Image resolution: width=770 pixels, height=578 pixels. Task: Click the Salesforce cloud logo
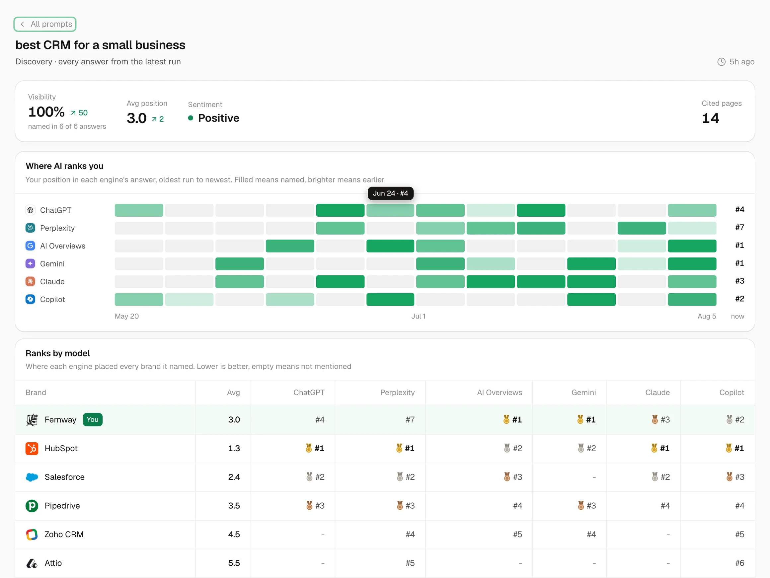coord(32,477)
